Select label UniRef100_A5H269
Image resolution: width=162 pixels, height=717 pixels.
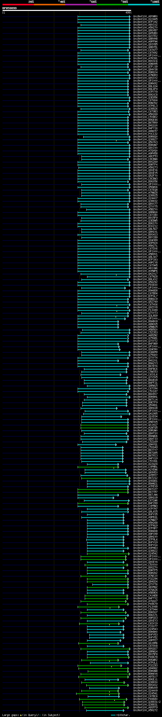145,114
